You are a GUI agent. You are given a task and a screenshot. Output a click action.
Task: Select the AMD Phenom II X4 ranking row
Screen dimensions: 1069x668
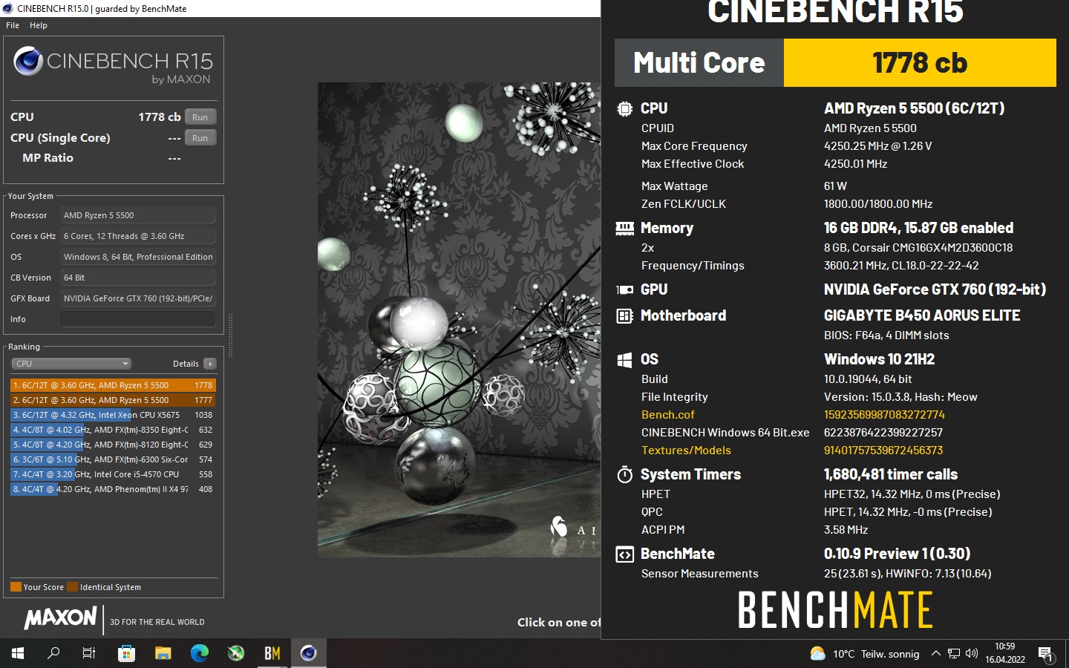tap(113, 489)
